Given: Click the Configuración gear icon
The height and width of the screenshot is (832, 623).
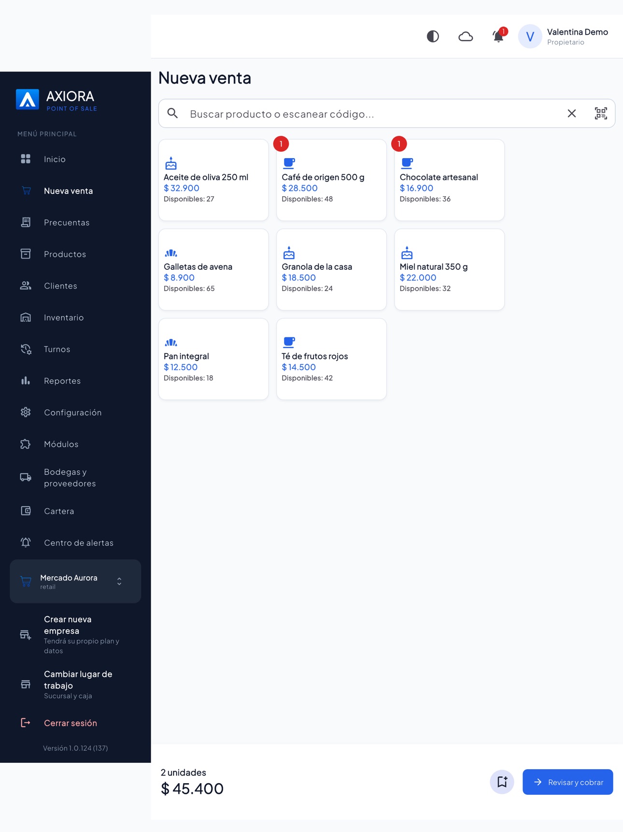Looking at the screenshot, I should 26,412.
